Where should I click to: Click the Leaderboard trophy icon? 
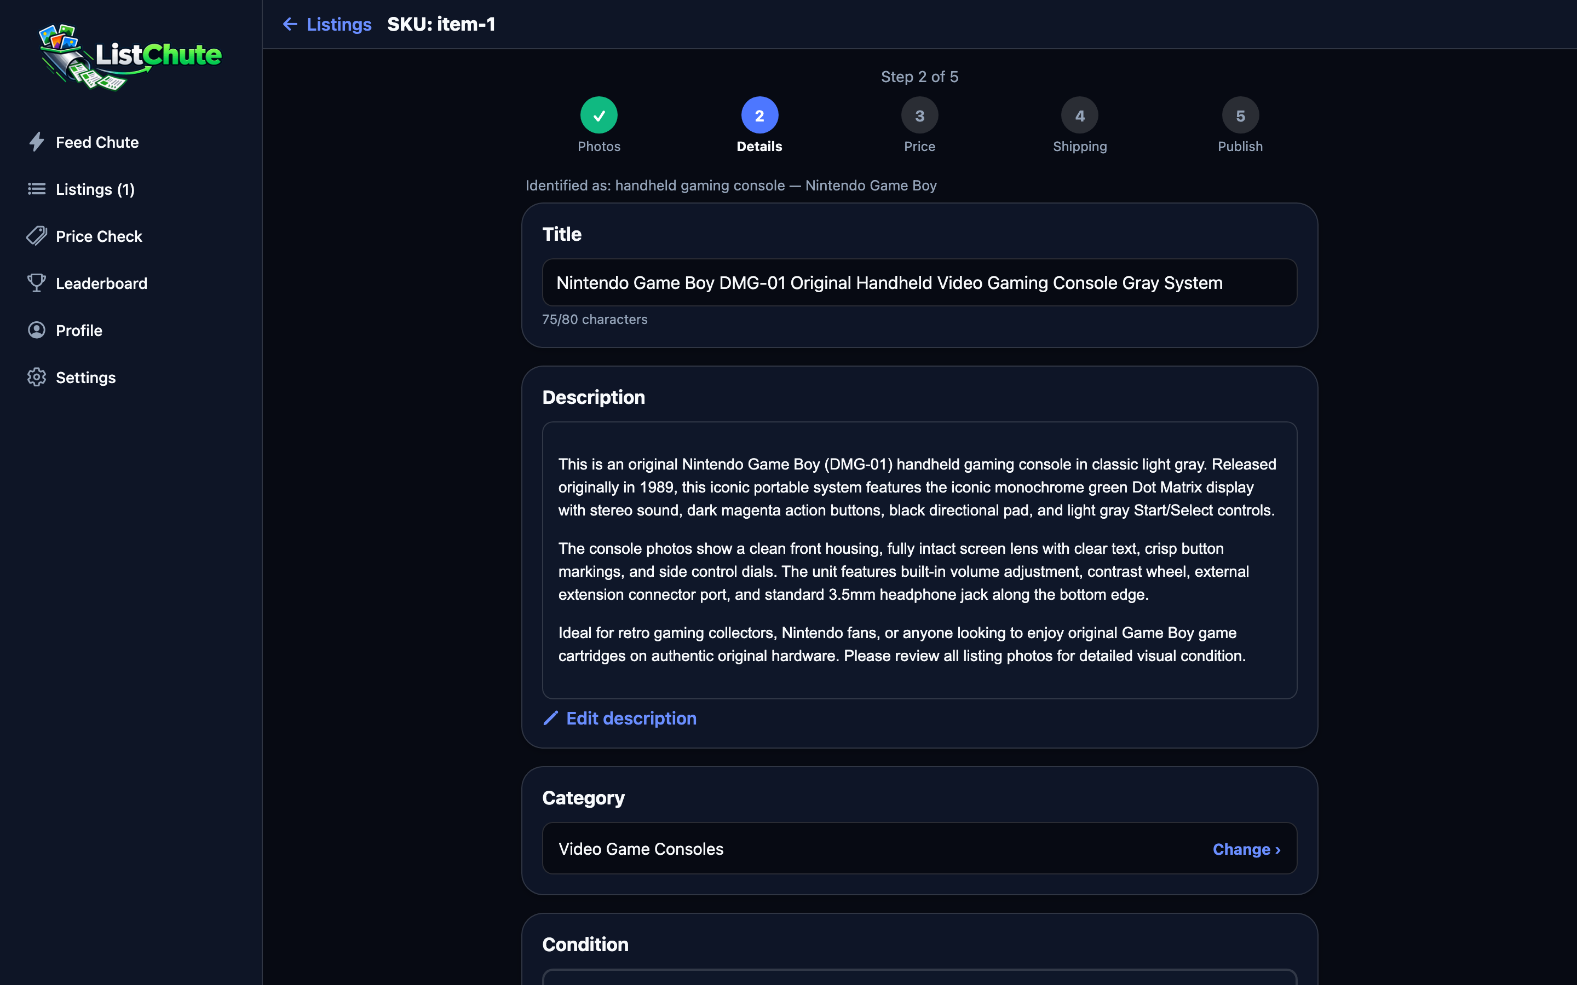tap(37, 283)
